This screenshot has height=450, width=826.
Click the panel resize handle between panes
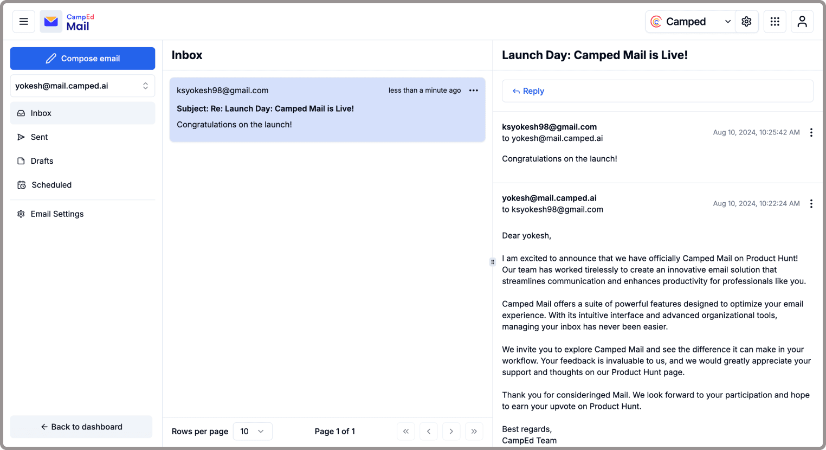click(493, 262)
